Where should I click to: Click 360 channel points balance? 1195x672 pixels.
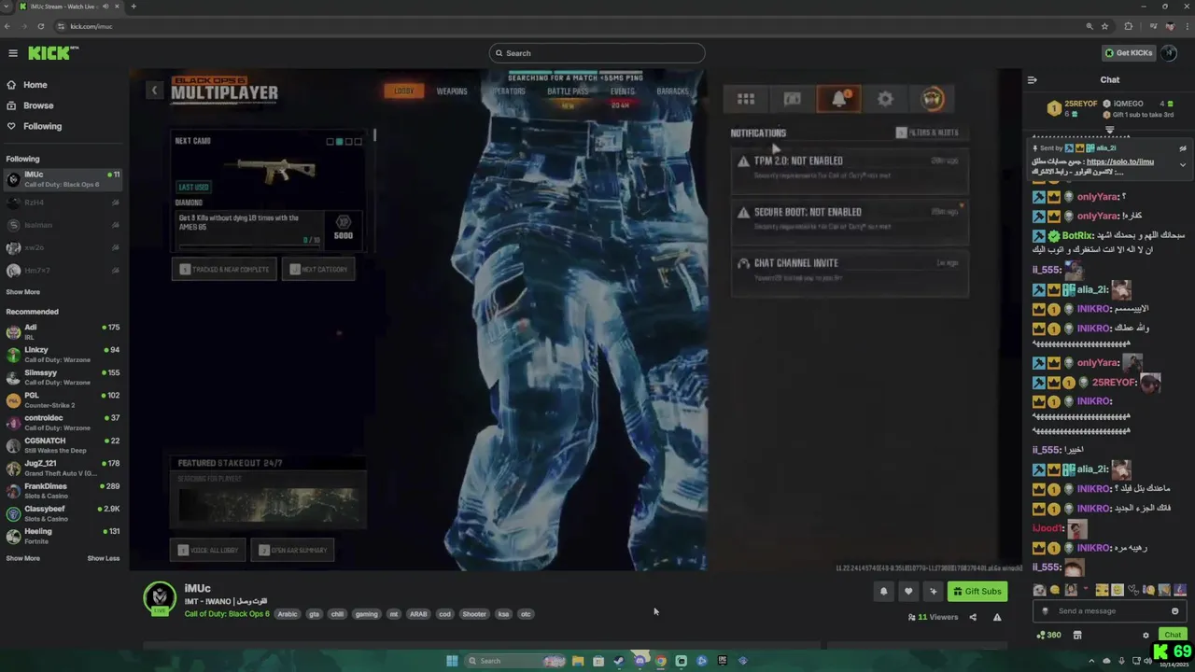coord(1048,636)
